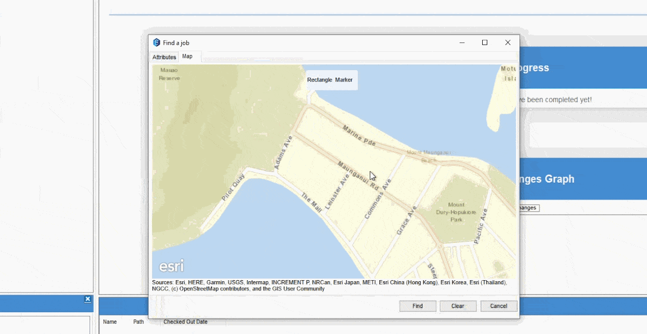The width and height of the screenshot is (647, 334).
Task: Close the bottom-left blue panel
Action: click(x=88, y=299)
